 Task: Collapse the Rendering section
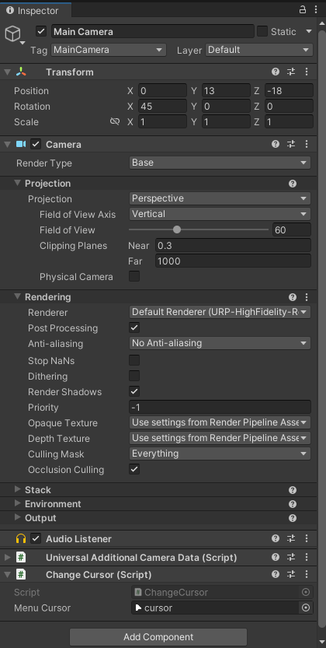(17, 296)
